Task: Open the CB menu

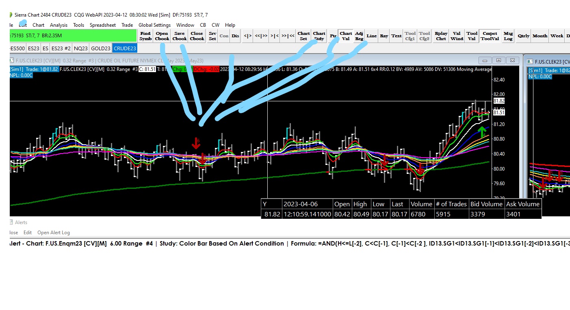Action: (x=203, y=25)
